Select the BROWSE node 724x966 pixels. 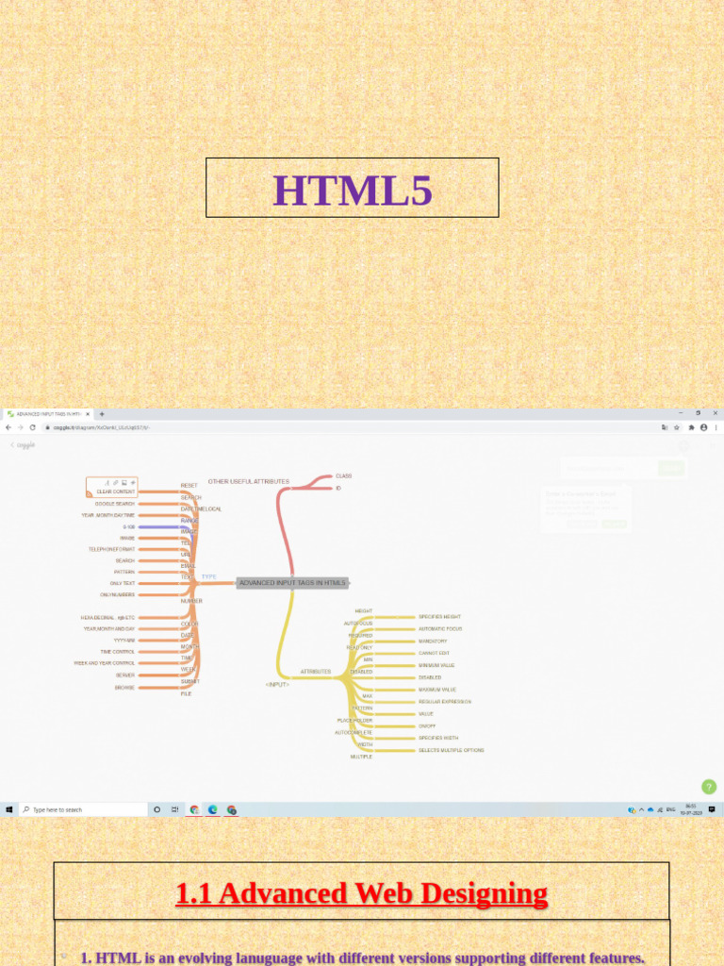coord(124,688)
